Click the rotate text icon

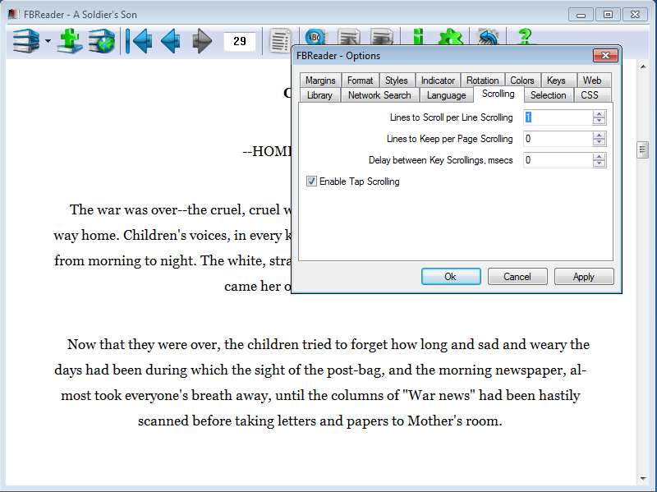tap(488, 36)
